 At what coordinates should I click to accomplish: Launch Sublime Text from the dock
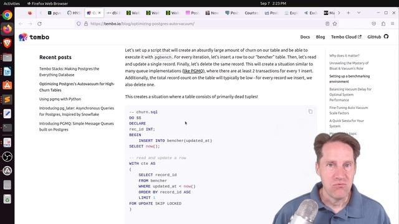point(7,100)
